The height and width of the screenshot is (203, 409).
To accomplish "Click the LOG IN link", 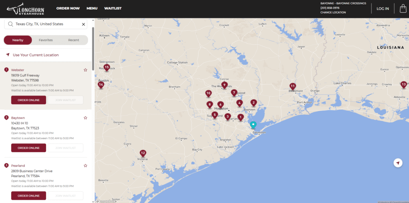I will point(383,9).
